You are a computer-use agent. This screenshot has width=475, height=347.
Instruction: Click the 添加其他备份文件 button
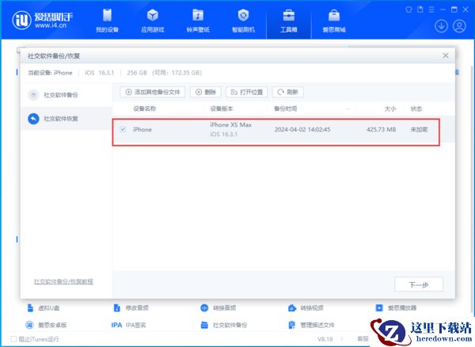click(152, 92)
